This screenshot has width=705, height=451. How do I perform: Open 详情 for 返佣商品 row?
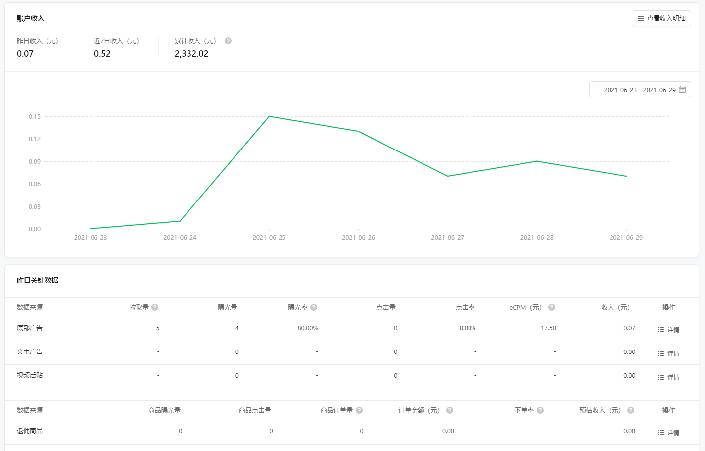tap(668, 433)
